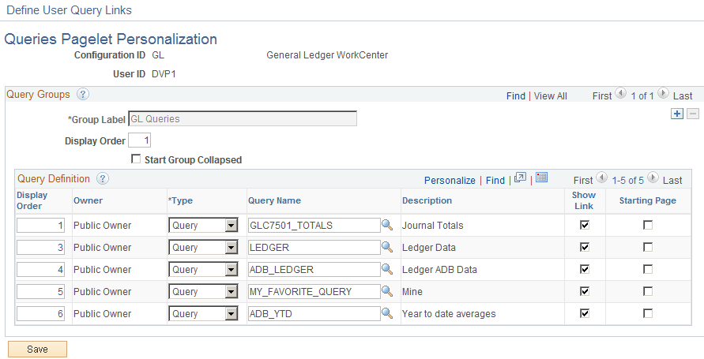Image resolution: width=704 pixels, height=359 pixels.
Task: Go to First query group
Action: [x=602, y=96]
